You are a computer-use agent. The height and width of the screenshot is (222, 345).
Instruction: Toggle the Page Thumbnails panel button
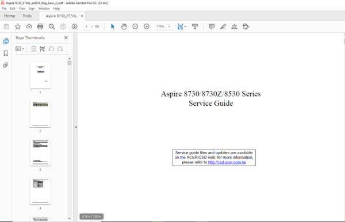(6, 41)
